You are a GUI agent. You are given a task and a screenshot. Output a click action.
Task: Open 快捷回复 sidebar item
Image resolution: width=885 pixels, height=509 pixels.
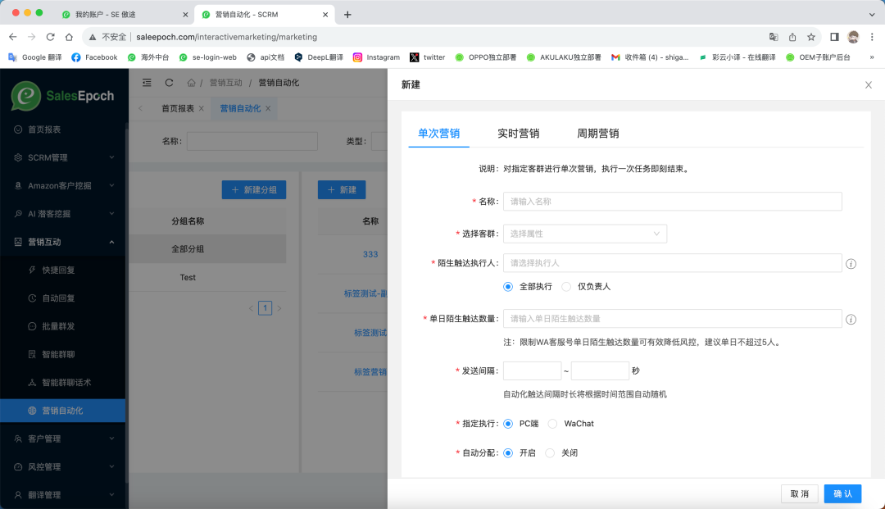[x=63, y=270]
